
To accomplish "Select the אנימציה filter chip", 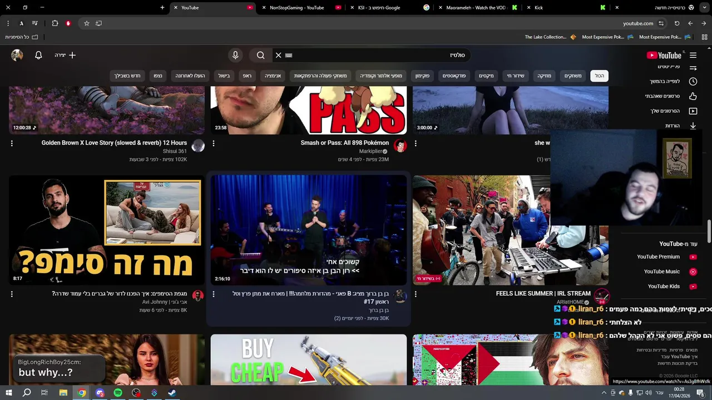I will point(273,76).
